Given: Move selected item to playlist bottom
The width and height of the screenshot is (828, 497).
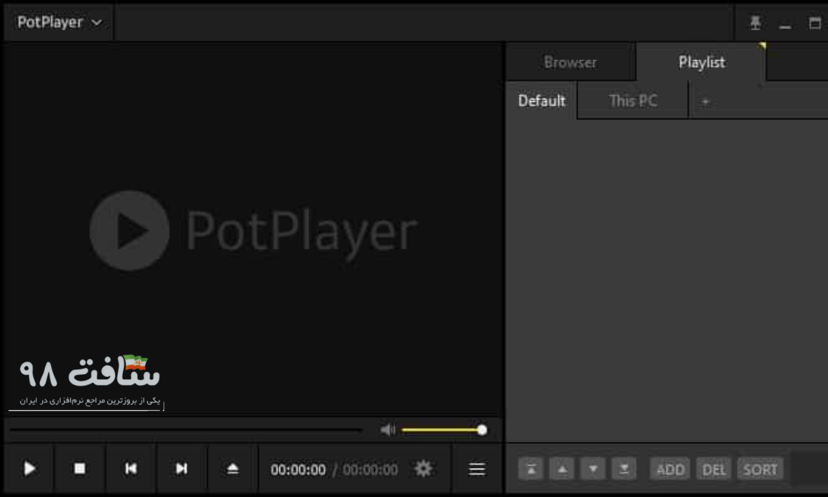Looking at the screenshot, I should 624,469.
